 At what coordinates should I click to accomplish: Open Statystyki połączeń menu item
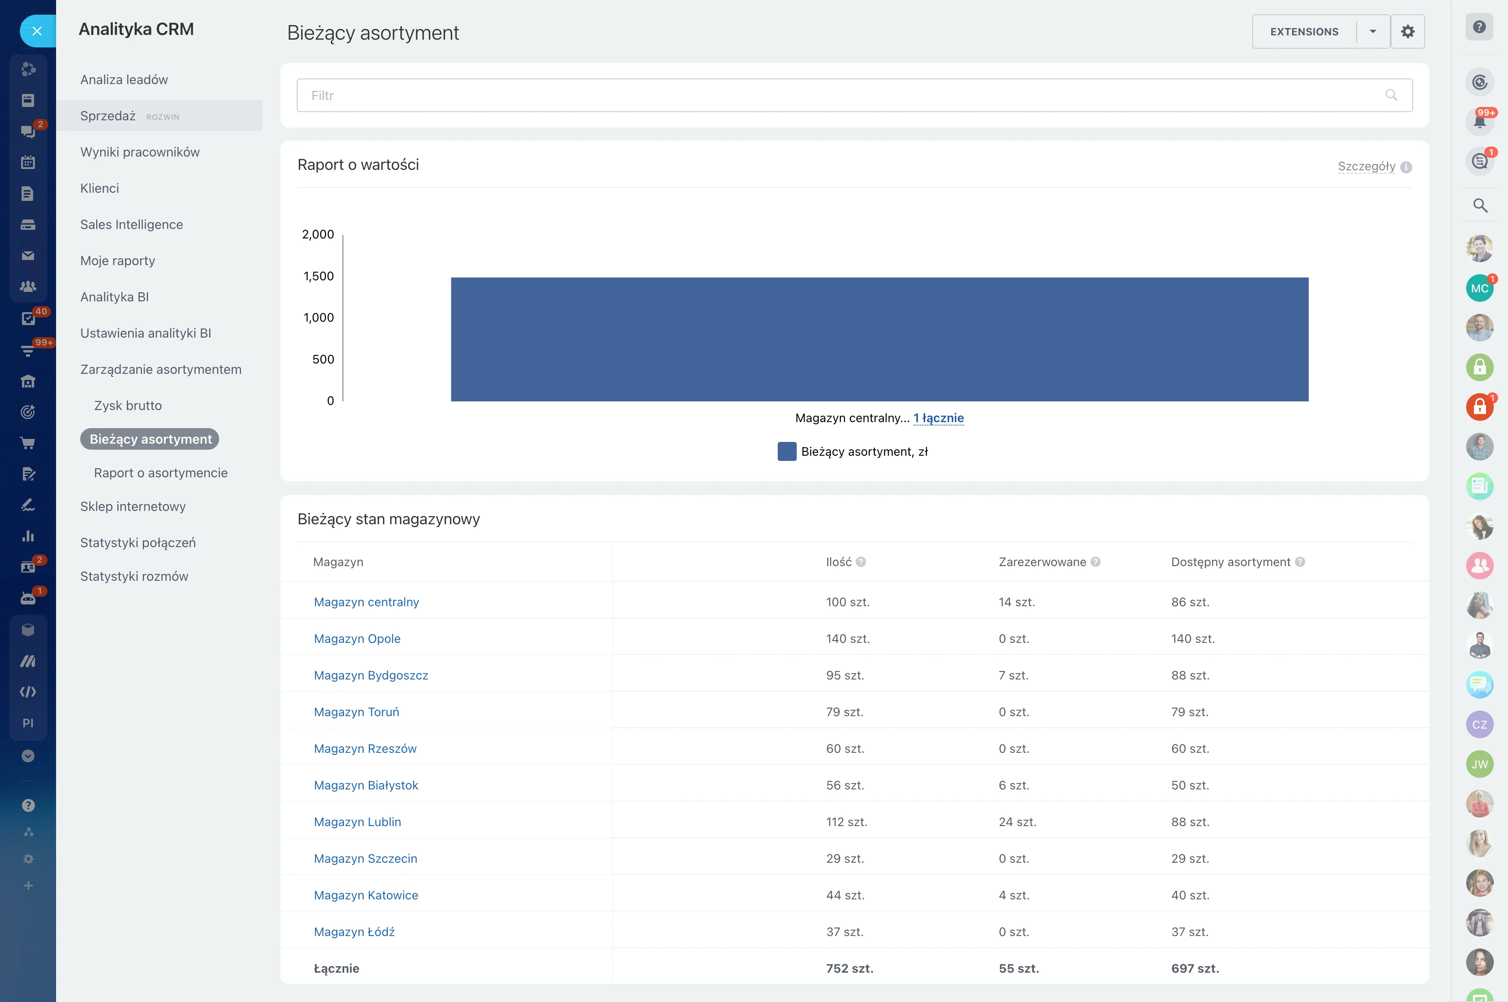click(138, 542)
